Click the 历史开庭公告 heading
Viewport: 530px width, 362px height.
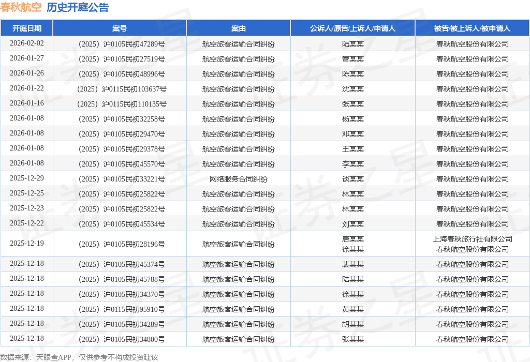pos(78,7)
